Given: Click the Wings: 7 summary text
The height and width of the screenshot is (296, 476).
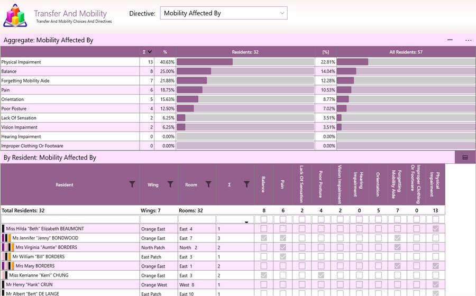Looking at the screenshot, I should [x=151, y=210].
